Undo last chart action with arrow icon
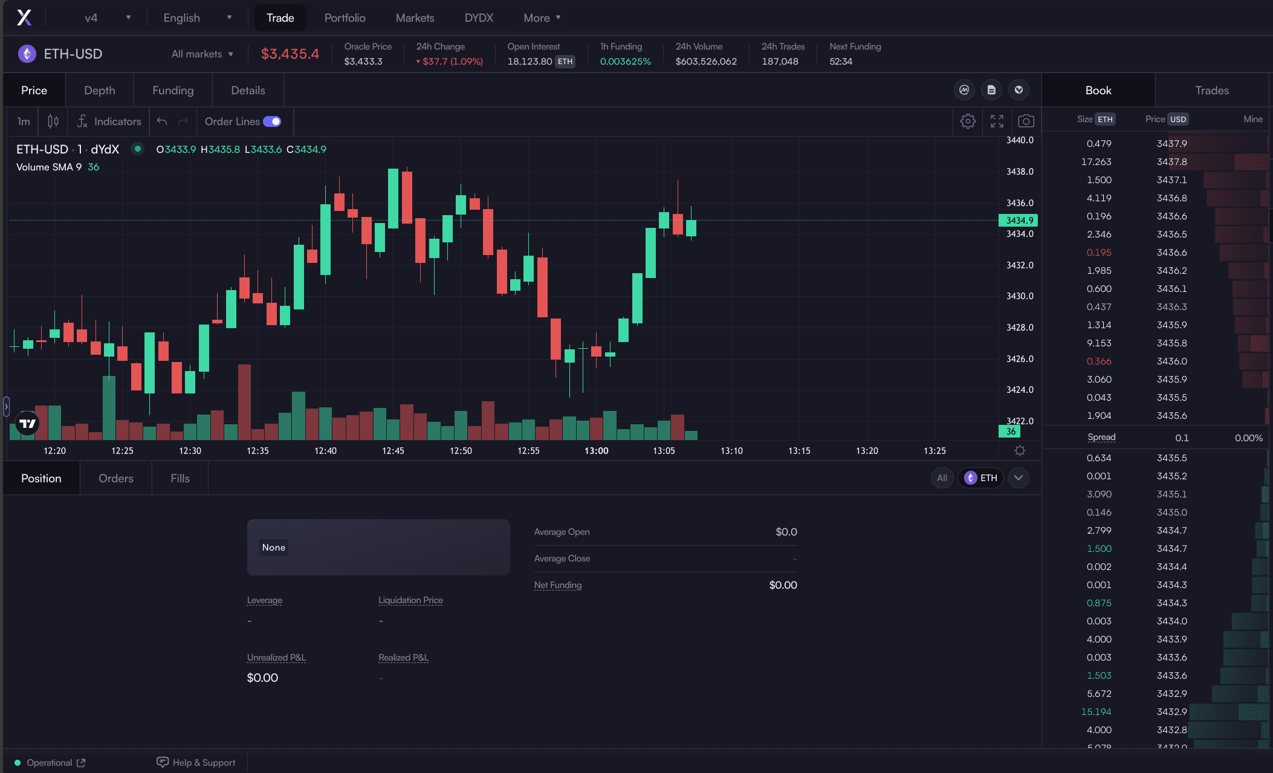 point(162,121)
